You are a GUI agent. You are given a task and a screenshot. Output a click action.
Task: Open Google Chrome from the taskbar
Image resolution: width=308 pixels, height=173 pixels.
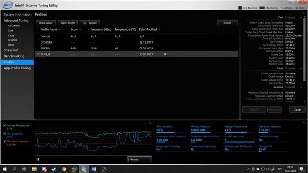64,169
